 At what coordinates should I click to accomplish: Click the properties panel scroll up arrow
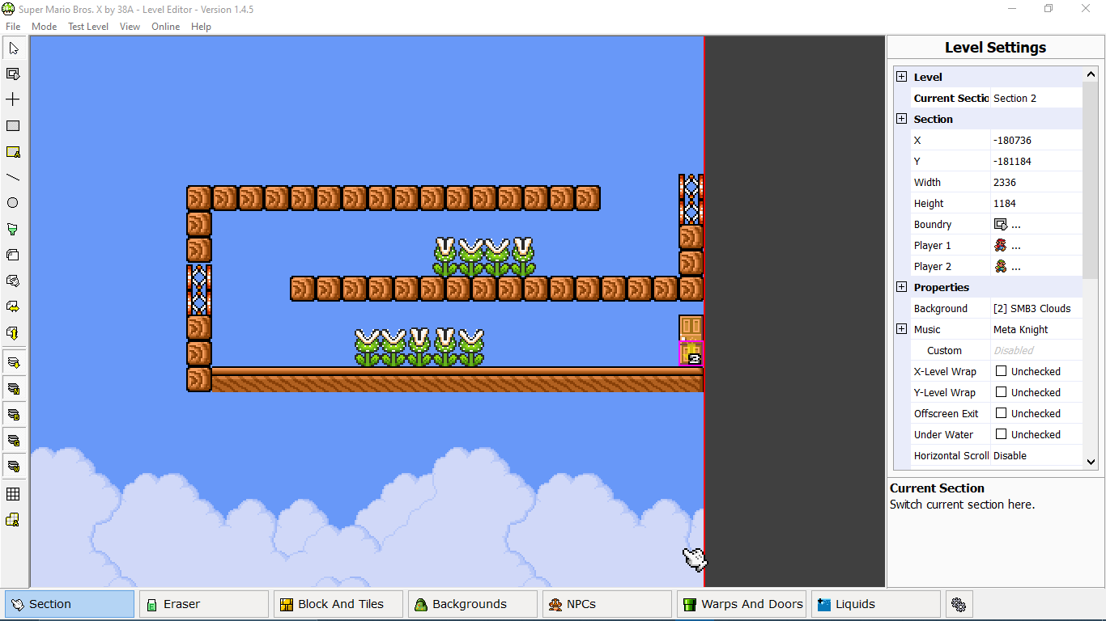pyautogui.click(x=1091, y=74)
